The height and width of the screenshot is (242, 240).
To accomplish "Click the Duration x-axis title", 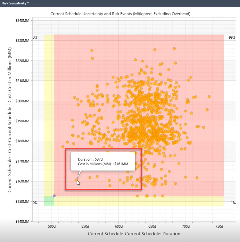I will pos(134,234).
